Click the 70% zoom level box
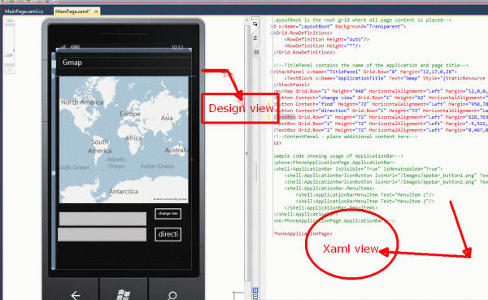The image size is (488, 300). pos(10,21)
